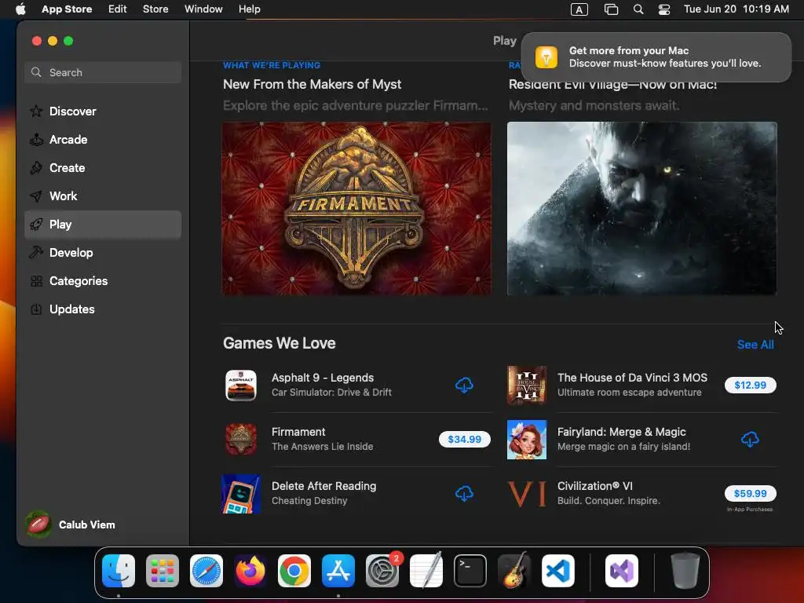This screenshot has height=603, width=804.
Task: Click the input source 'A' menu bar icon
Action: point(579,9)
